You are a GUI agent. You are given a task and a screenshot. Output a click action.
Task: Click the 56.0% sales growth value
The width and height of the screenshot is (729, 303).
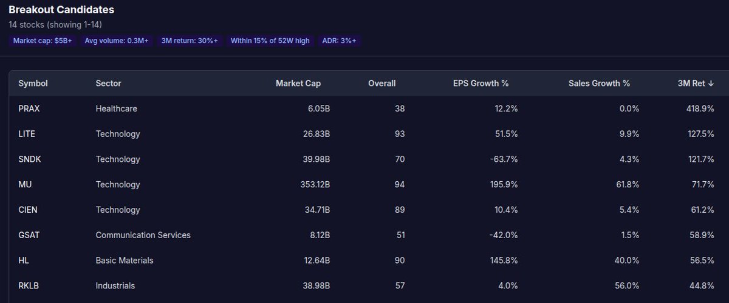(628, 285)
